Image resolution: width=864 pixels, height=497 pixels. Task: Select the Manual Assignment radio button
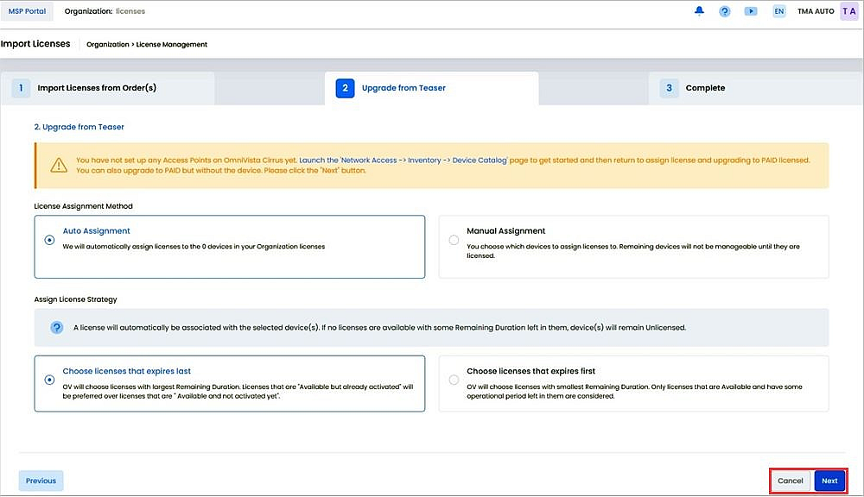pyautogui.click(x=454, y=240)
